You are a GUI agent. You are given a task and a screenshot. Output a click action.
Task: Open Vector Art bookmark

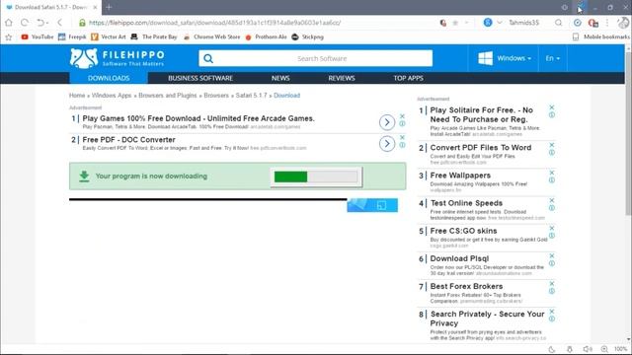[109, 37]
